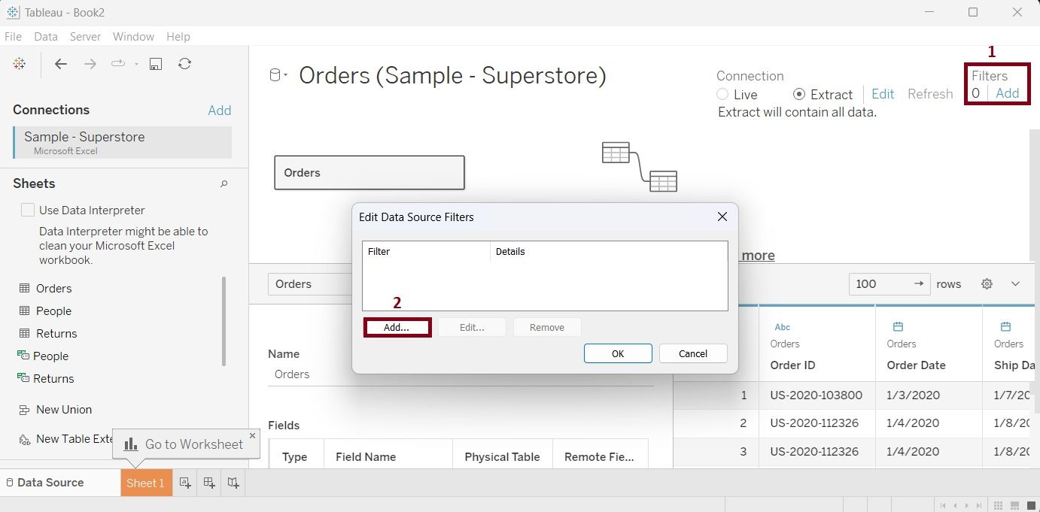This screenshot has height=512, width=1040.
Task: Click Edit link next to Extract
Action: [883, 94]
